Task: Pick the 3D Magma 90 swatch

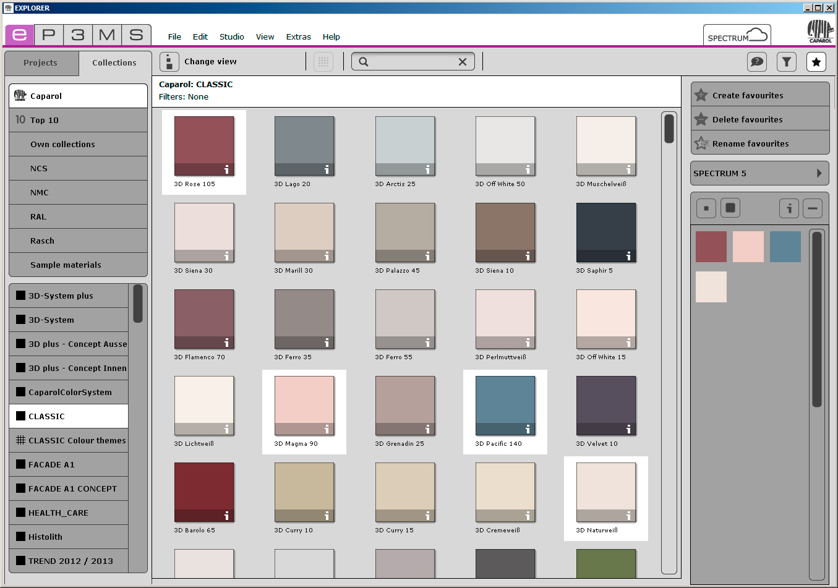Action: (x=304, y=406)
